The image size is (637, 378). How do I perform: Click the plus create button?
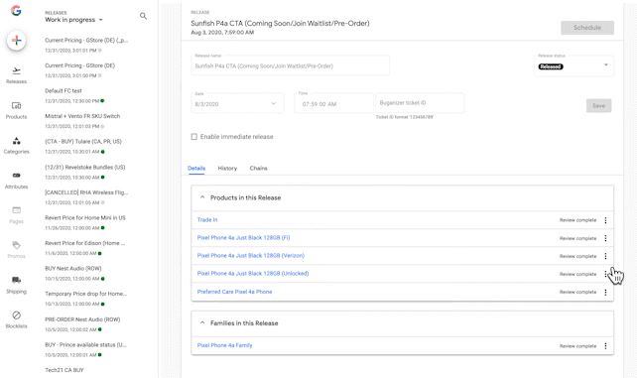[16, 41]
